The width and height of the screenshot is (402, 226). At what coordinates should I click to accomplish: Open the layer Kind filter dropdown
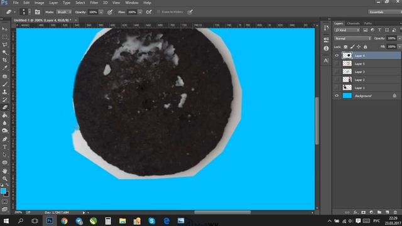[347, 30]
